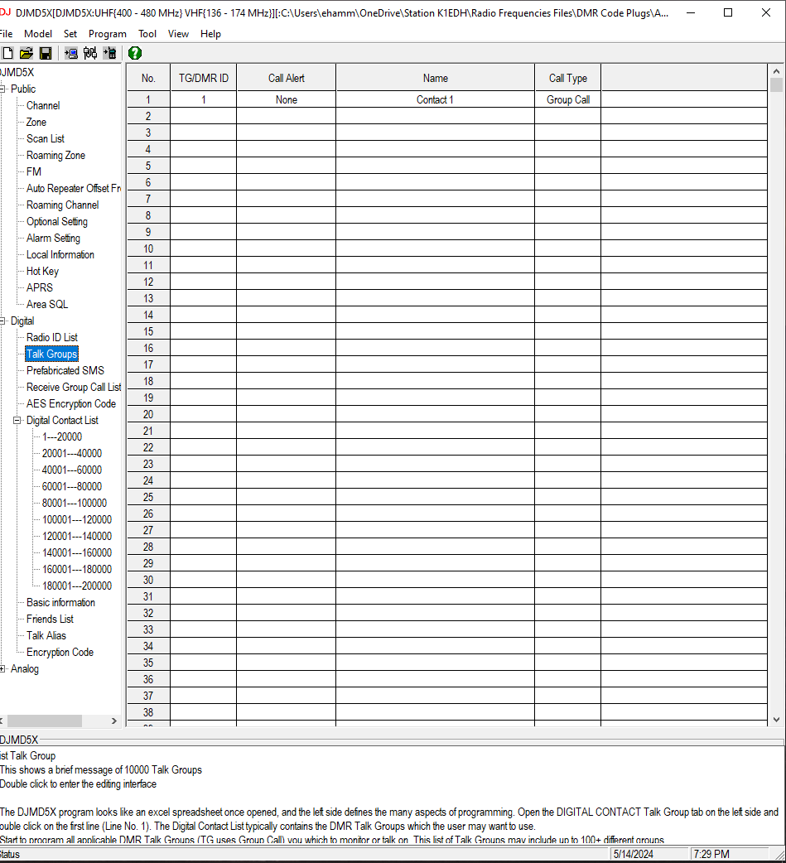Click the No. column header
This screenshot has height=863, width=786.
pyautogui.click(x=148, y=78)
